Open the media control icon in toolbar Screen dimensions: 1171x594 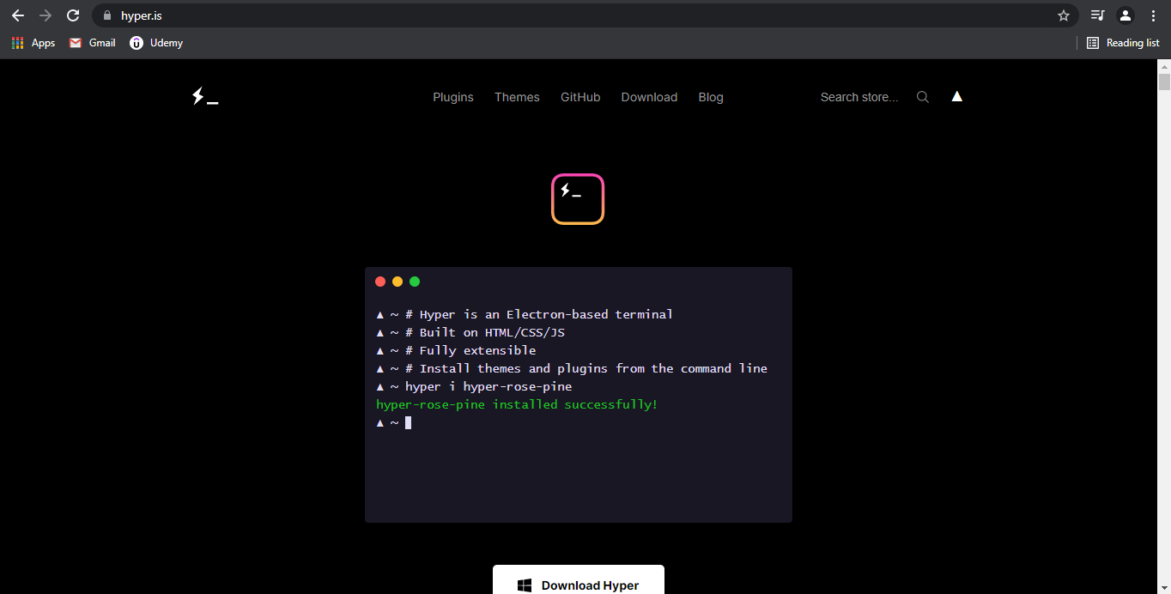1097,15
